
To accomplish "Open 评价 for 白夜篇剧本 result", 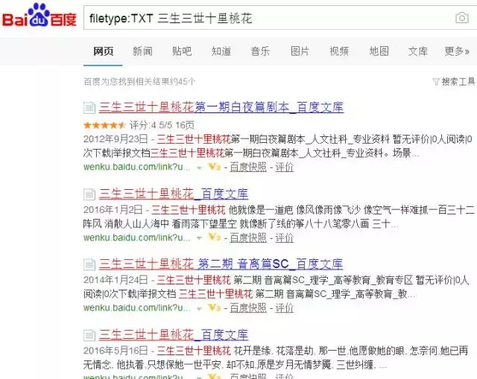I will [285, 167].
